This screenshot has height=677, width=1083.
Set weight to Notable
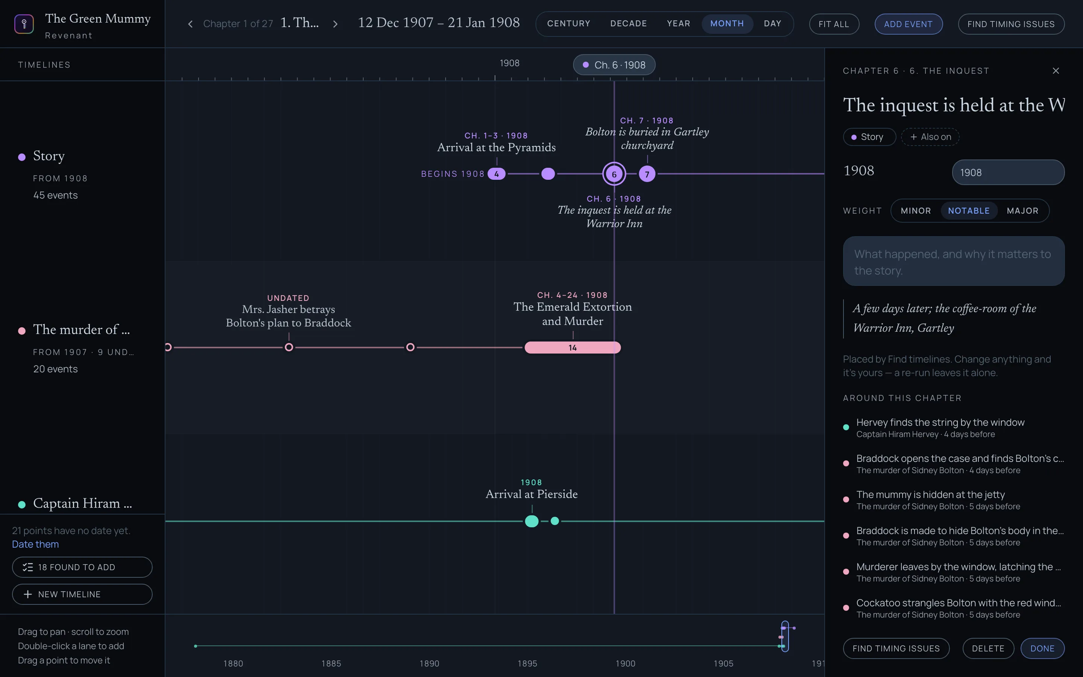(x=969, y=211)
